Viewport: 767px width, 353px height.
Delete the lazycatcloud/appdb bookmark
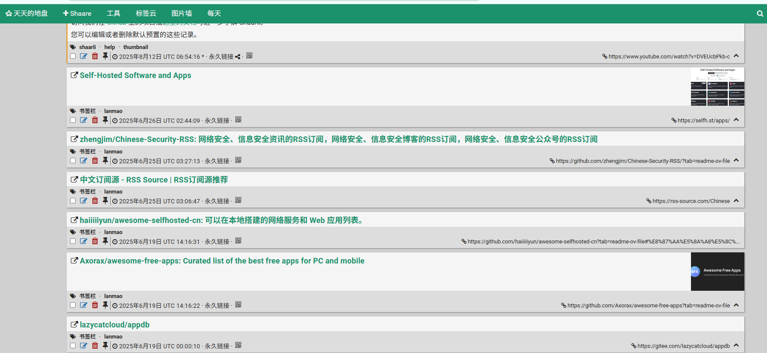(x=95, y=346)
